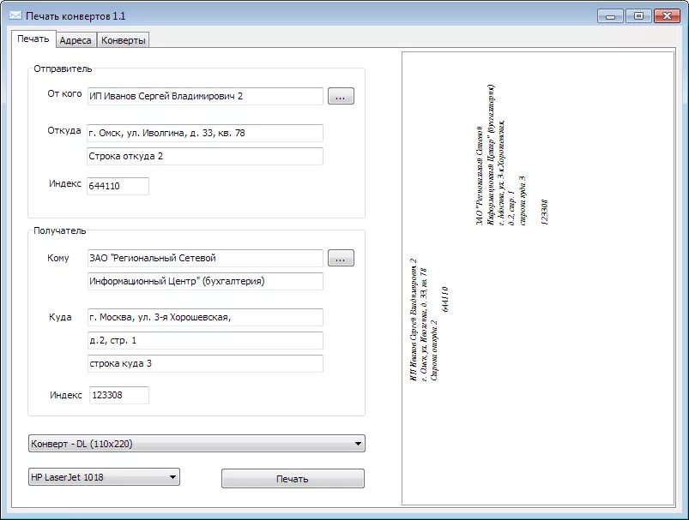Click the Откуда label
689x520 pixels.
click(x=64, y=131)
